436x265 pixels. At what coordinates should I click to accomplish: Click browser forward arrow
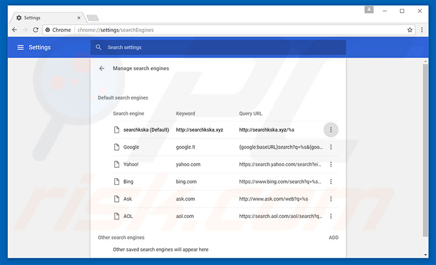click(25, 30)
